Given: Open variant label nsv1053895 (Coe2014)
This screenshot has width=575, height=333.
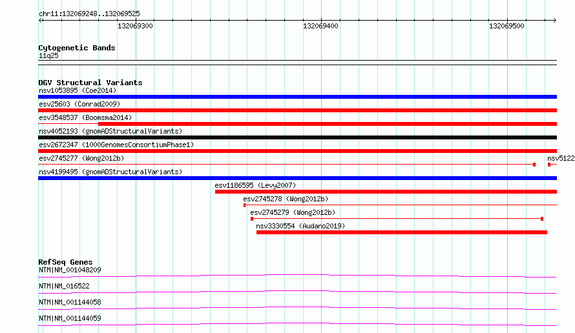Looking at the screenshot, I should [x=78, y=90].
